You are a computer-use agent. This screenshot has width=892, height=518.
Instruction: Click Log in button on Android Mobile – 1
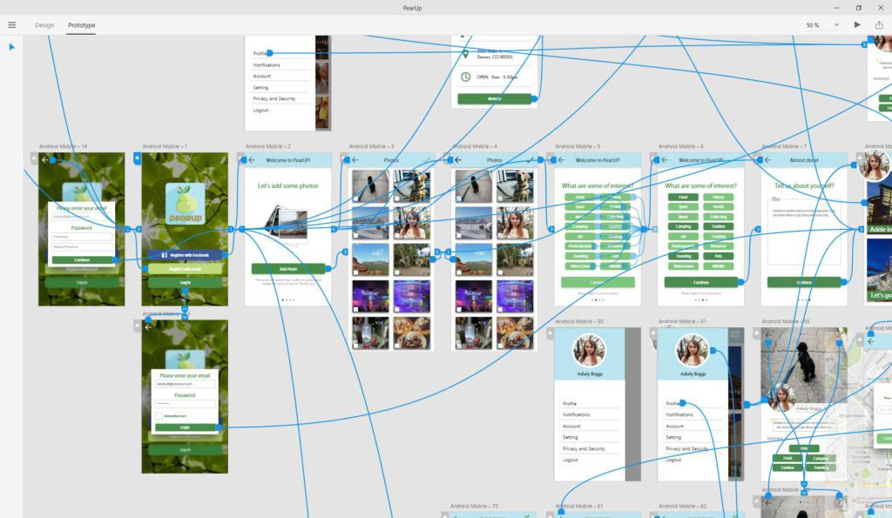[185, 283]
